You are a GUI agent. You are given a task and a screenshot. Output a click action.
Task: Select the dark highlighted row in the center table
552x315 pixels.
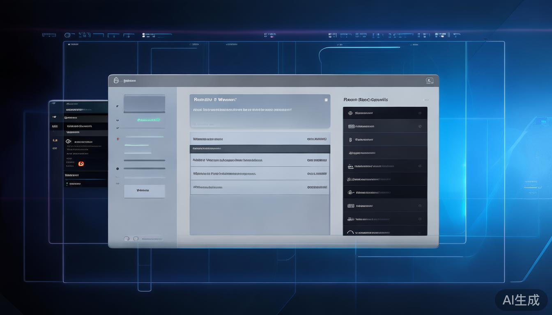click(x=260, y=148)
